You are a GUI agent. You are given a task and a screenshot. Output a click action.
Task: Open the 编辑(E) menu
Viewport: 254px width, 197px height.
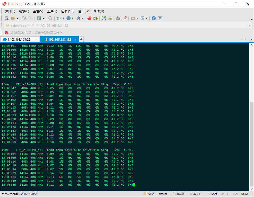[24, 11]
